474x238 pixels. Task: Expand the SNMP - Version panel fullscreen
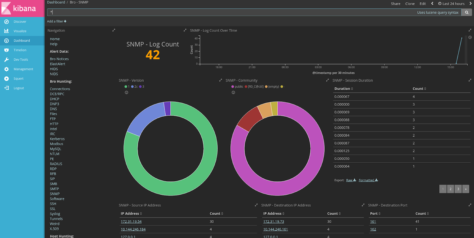coord(220,80)
